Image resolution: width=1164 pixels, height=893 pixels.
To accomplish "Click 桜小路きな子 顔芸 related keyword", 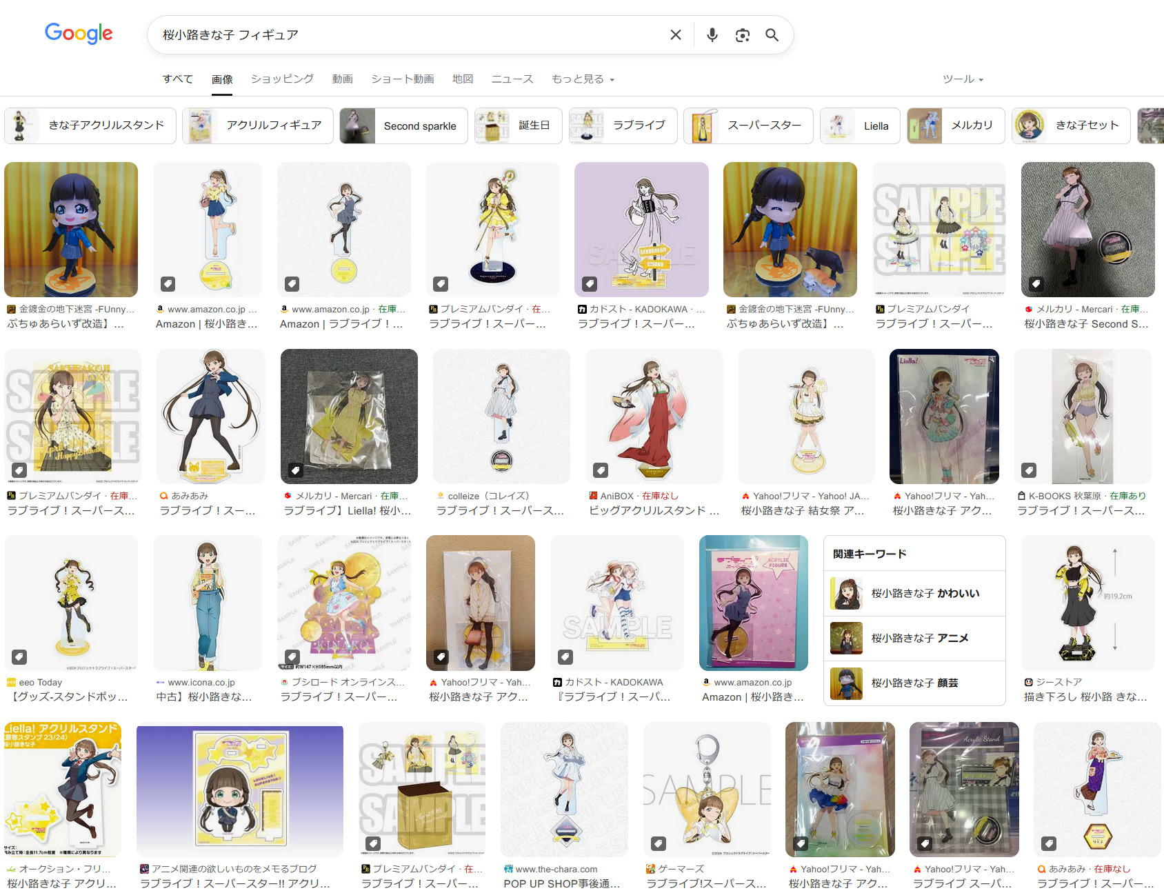I will tap(914, 683).
